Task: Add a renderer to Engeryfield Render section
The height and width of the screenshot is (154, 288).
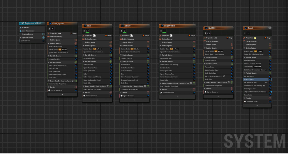Action: pyautogui.click(x=194, y=89)
